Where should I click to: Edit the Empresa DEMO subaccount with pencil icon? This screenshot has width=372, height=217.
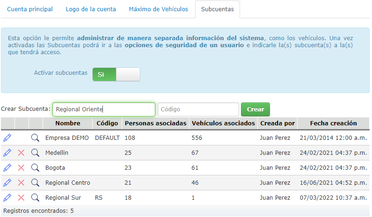(x=7, y=137)
